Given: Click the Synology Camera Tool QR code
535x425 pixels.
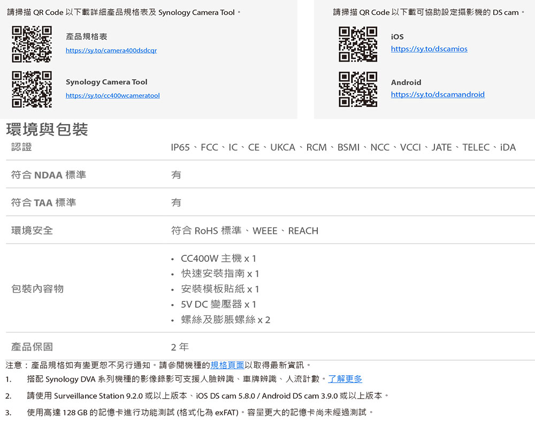Looking at the screenshot, I should coord(32,89).
